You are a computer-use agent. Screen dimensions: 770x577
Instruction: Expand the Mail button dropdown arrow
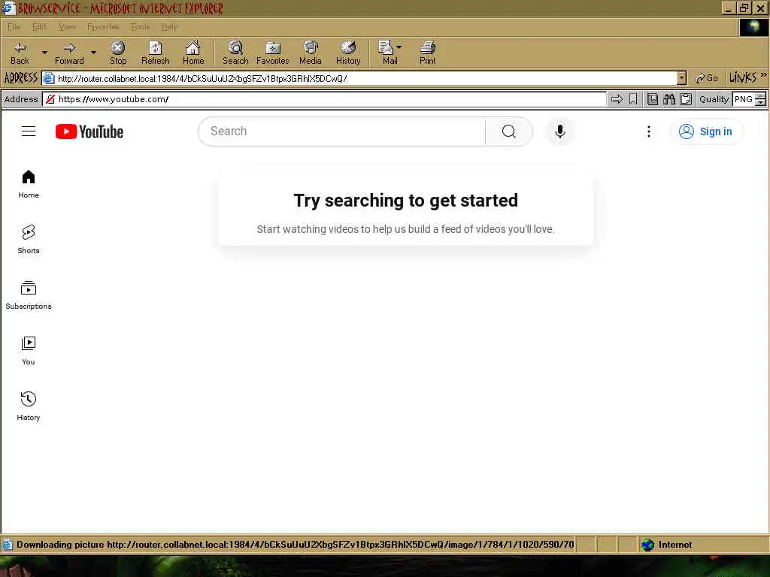point(399,47)
